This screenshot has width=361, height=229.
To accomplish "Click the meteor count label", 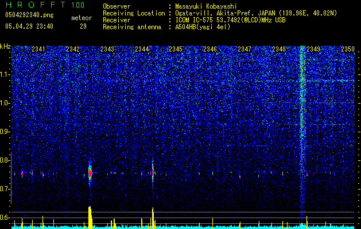I will click(81, 18).
